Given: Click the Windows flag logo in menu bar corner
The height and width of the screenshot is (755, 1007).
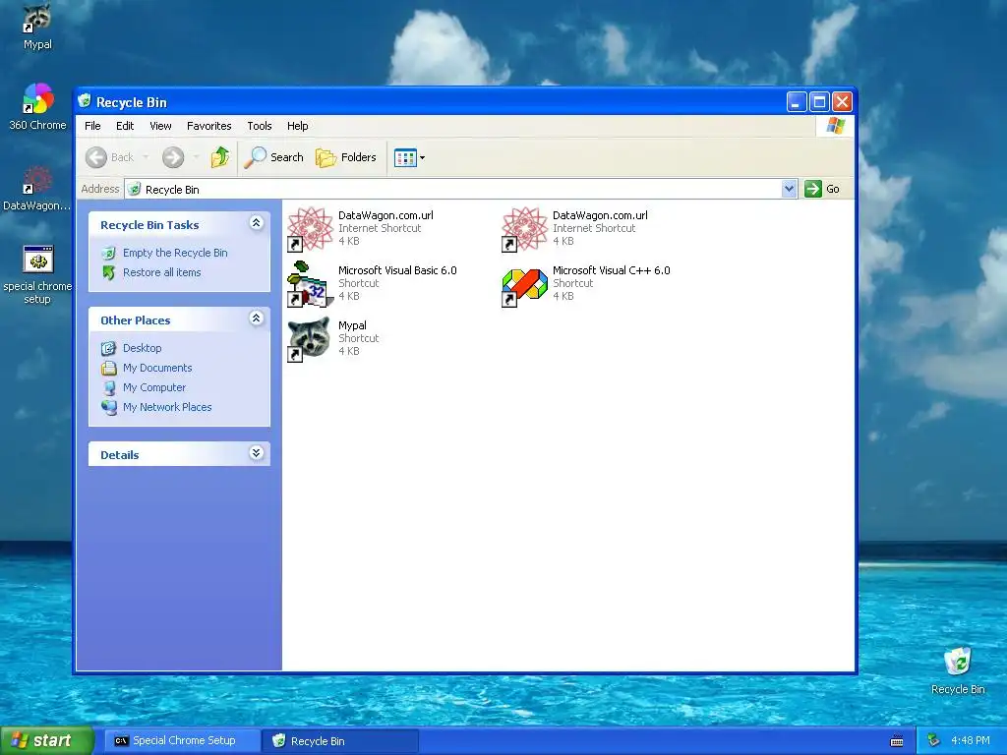Looking at the screenshot, I should [836, 125].
